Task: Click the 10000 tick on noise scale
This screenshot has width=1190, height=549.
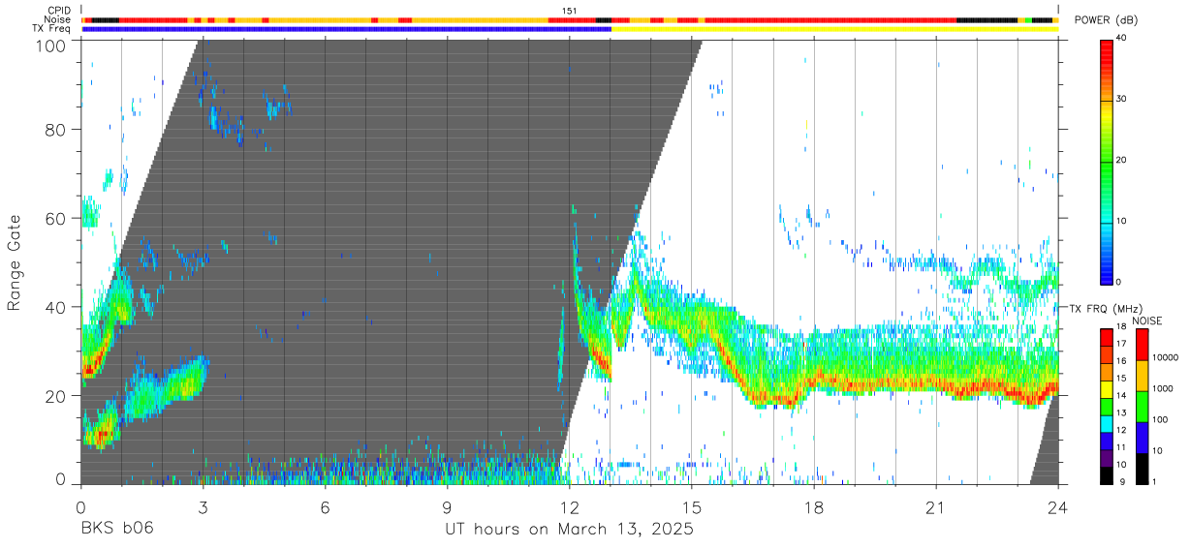Action: pyautogui.click(x=1167, y=357)
